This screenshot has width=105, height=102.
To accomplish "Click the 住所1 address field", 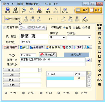I will pos(53,60).
